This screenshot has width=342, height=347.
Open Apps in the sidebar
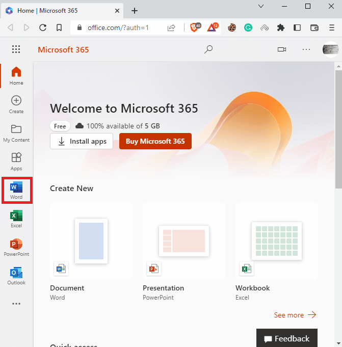16,162
